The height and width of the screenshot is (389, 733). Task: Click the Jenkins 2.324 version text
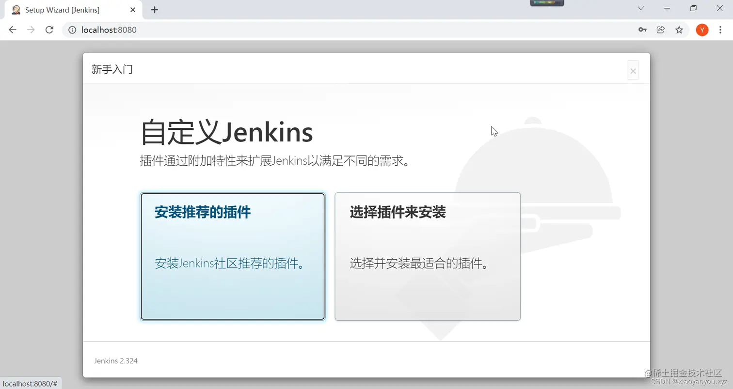pos(116,360)
